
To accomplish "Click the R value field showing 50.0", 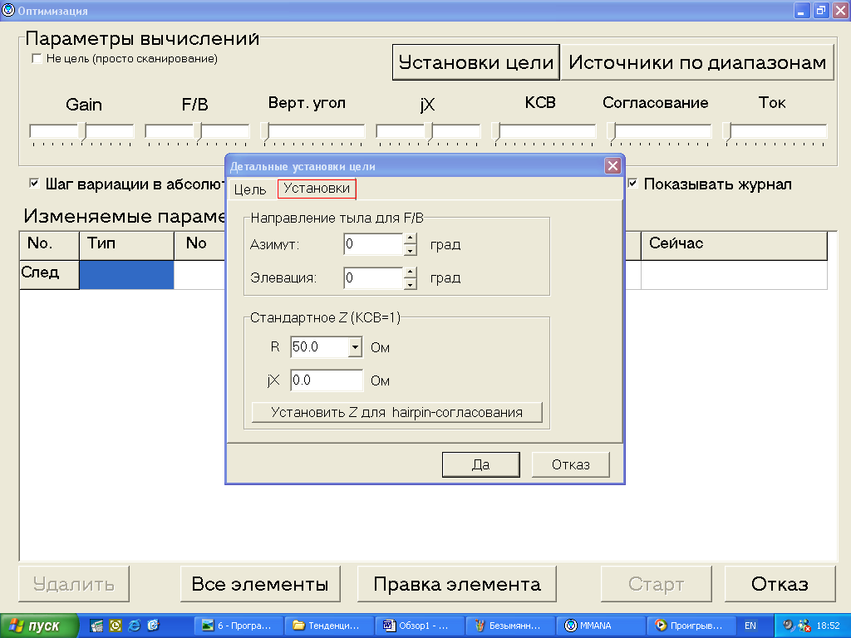I will click(320, 347).
